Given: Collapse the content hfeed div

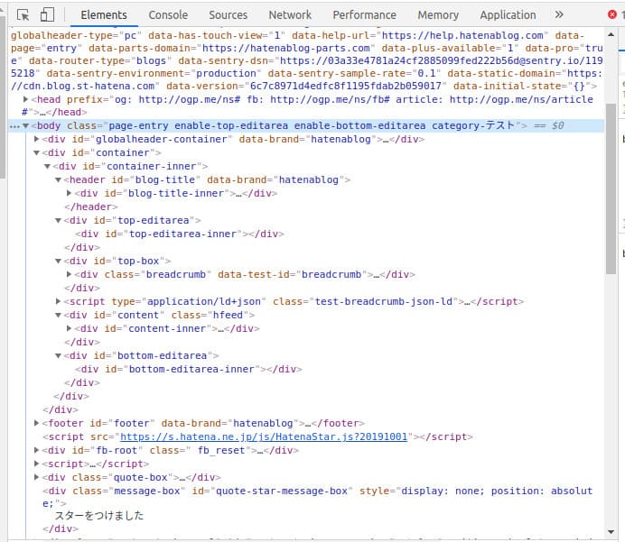Looking at the screenshot, I should click(58, 315).
